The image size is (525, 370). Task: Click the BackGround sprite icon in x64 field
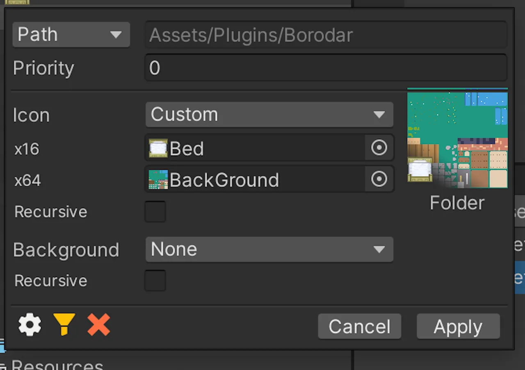click(x=158, y=180)
